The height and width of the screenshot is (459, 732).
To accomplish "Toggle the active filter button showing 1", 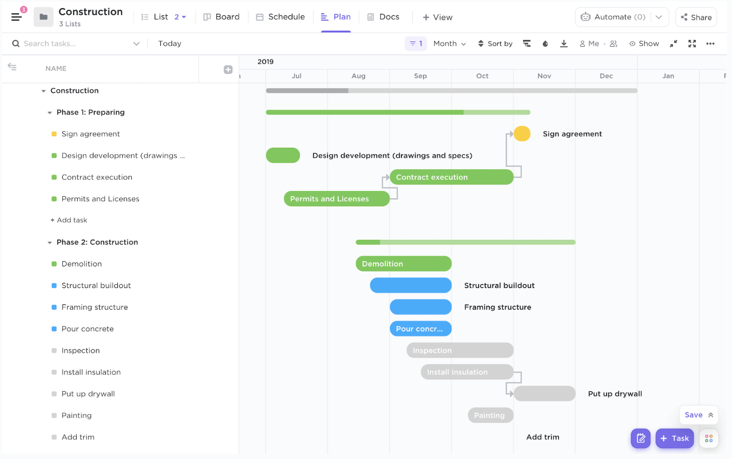I will (416, 44).
